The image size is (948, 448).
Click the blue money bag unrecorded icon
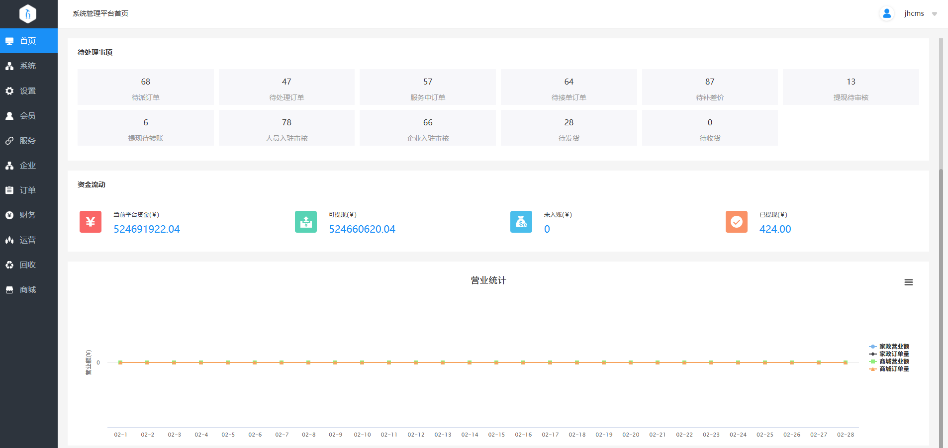click(521, 222)
